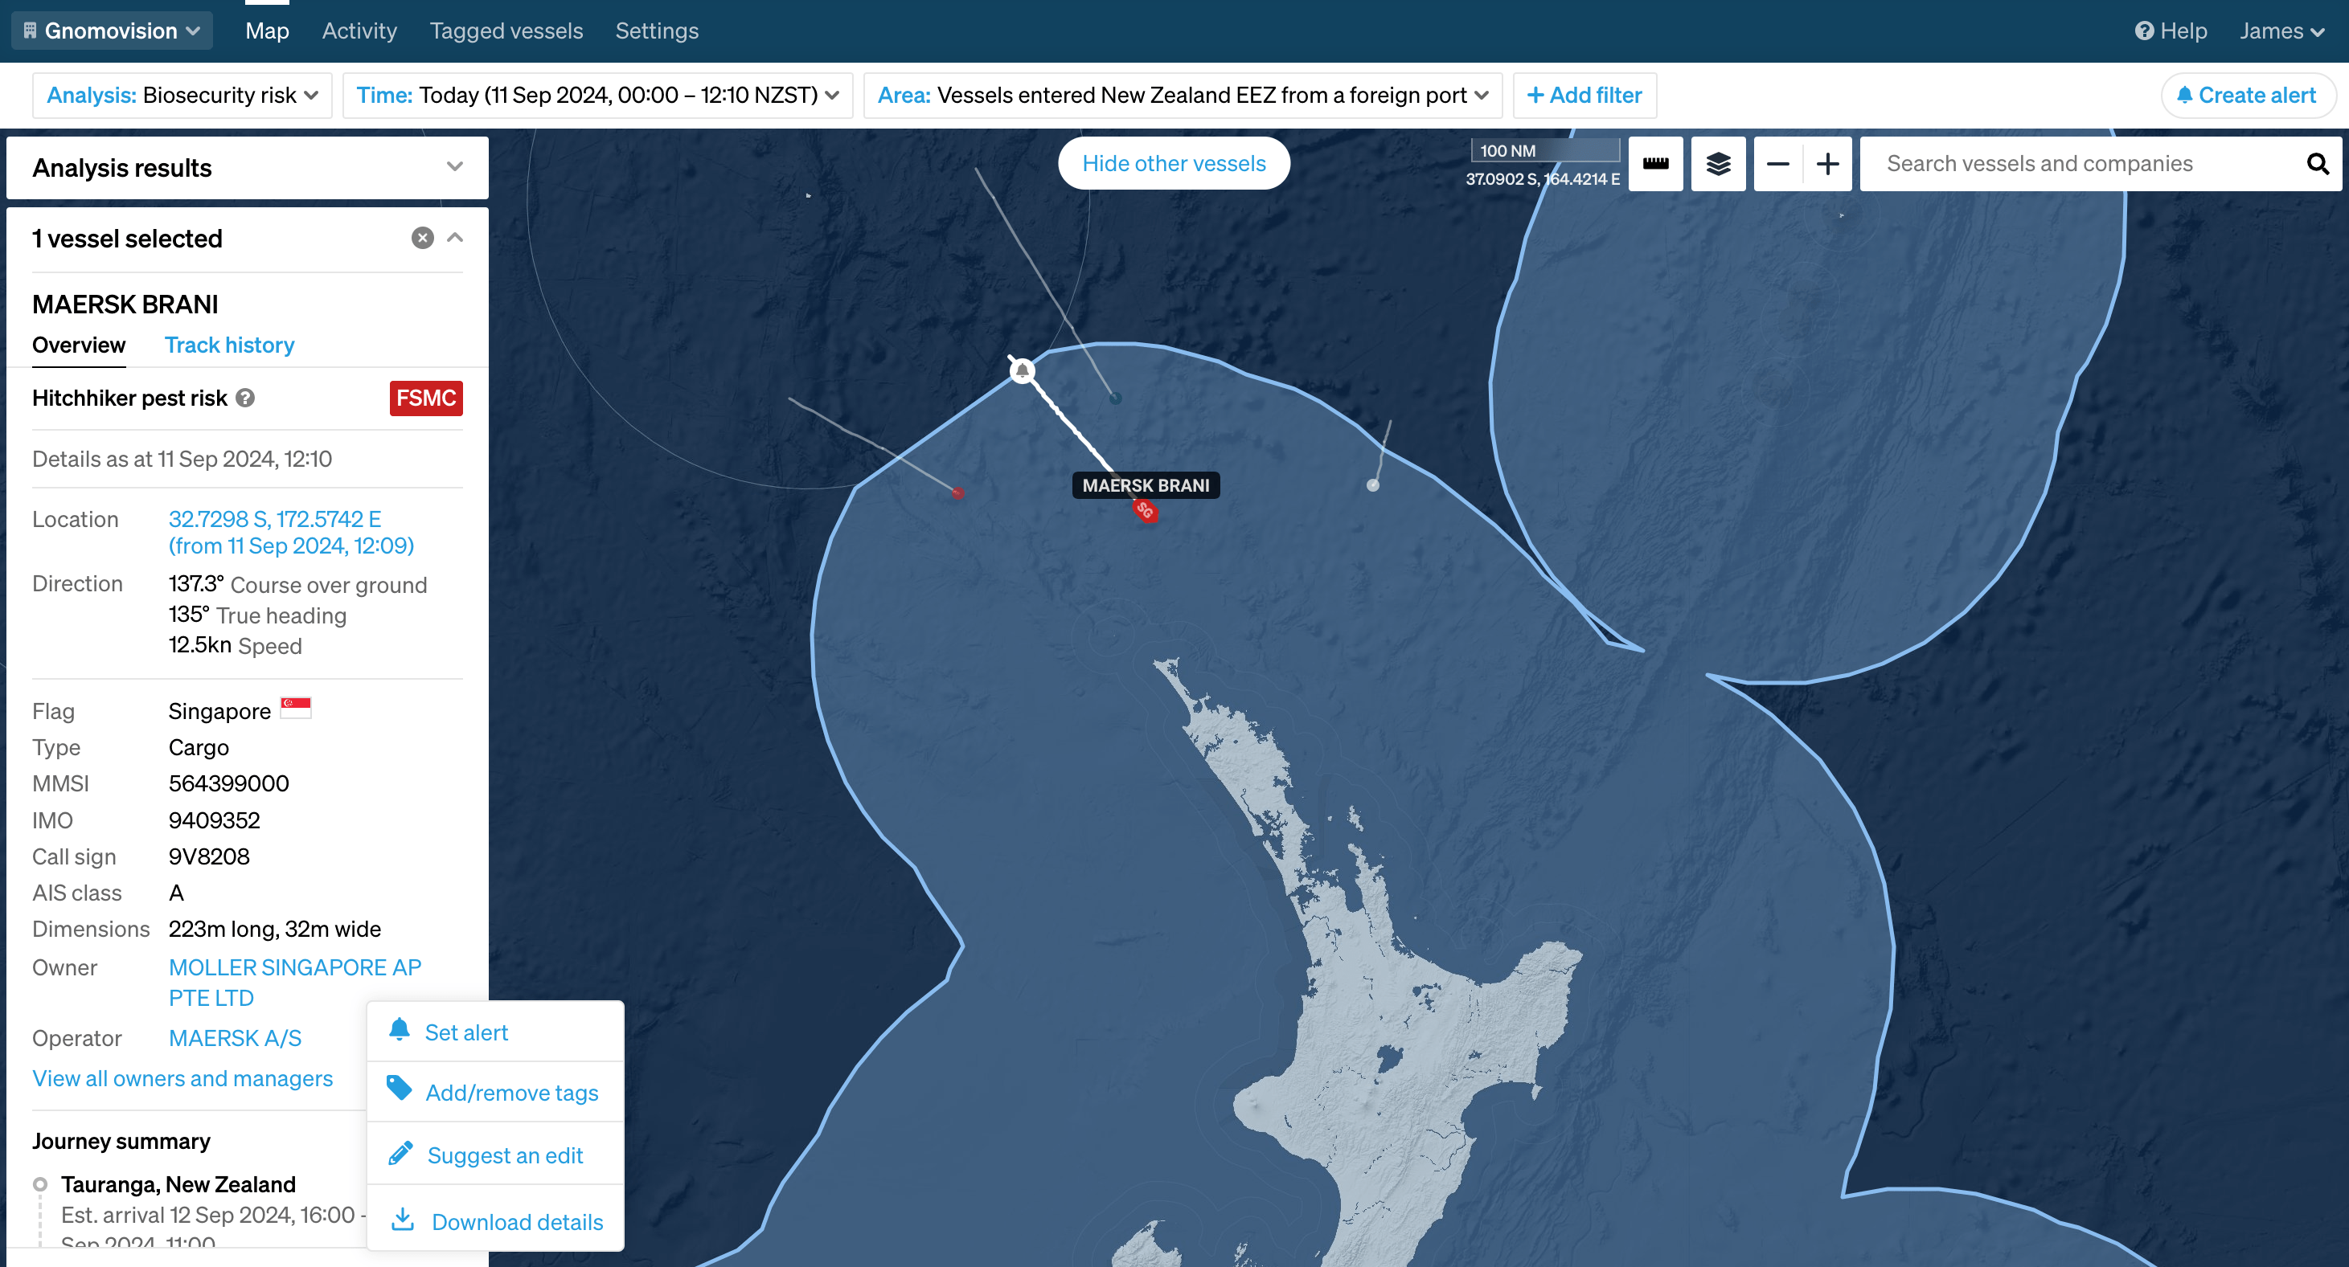Screen dimensions: 2349x1267
Task: Select the teal vessel dot near EEZ edge
Action: click(1115, 398)
